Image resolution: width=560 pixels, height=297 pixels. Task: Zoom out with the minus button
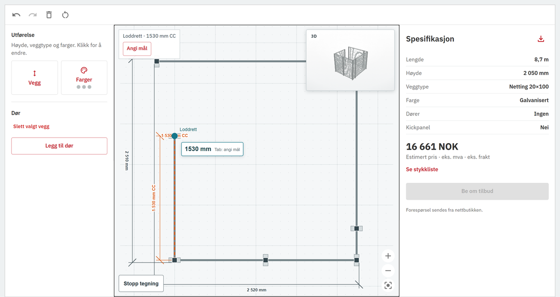click(x=388, y=270)
